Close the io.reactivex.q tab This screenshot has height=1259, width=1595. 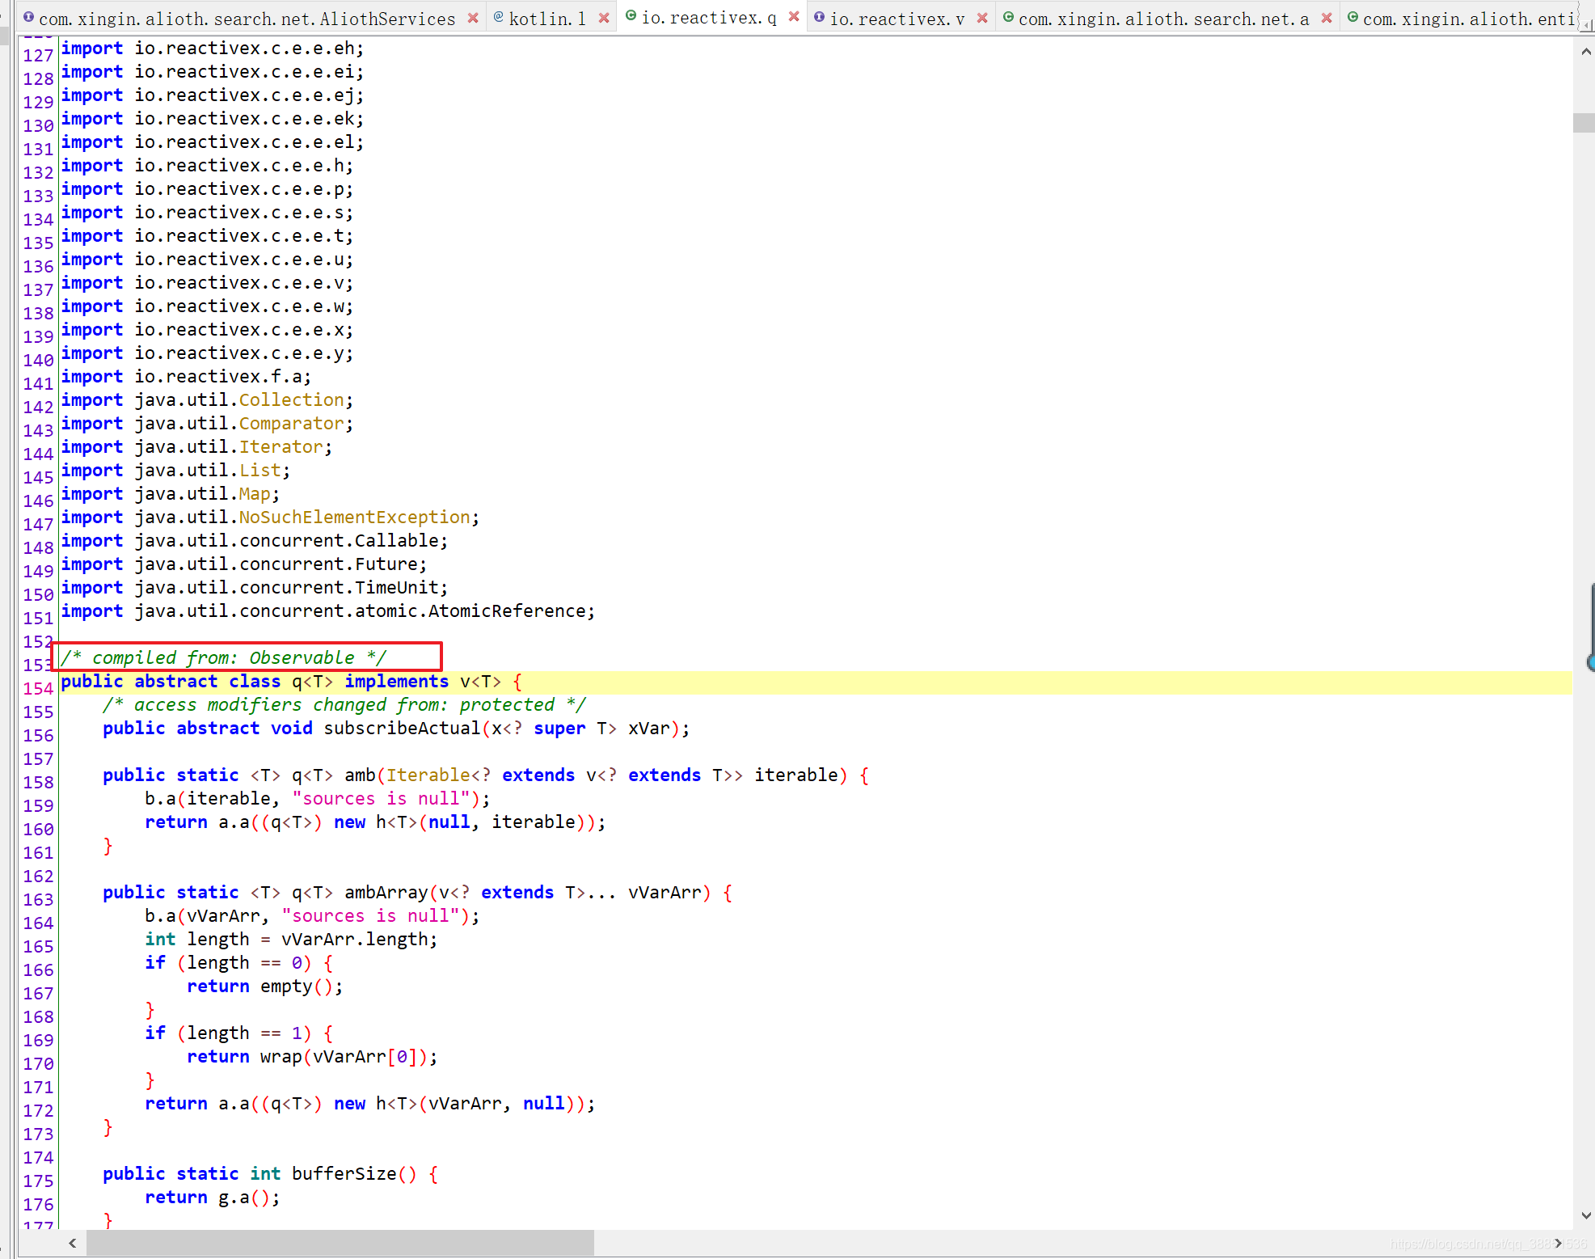point(794,16)
